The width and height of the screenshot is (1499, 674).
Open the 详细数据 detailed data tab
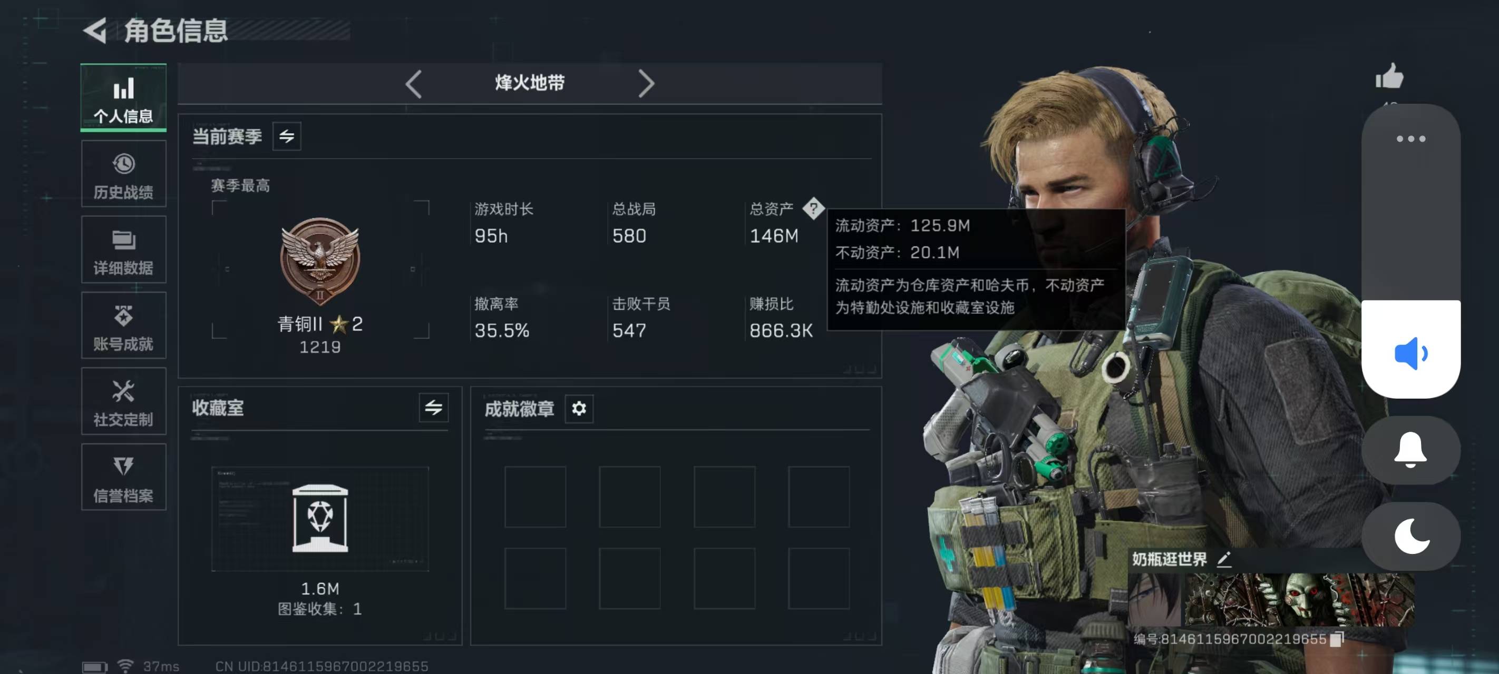coord(123,250)
